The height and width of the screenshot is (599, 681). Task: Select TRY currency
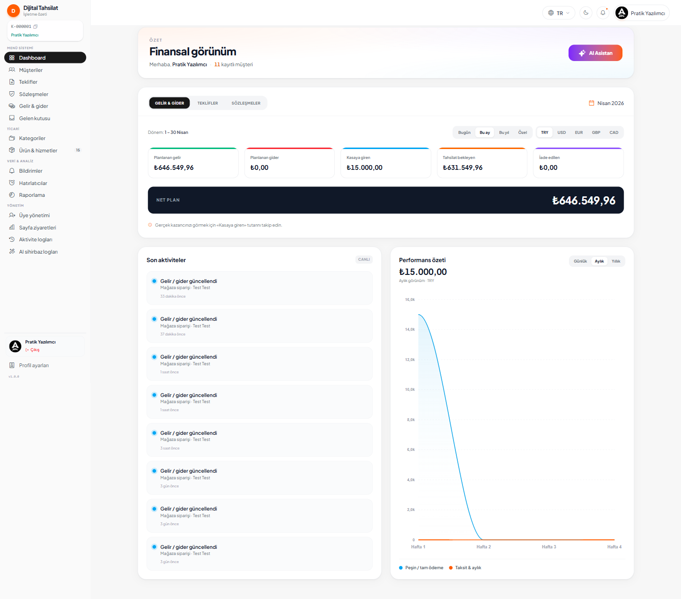pos(545,132)
